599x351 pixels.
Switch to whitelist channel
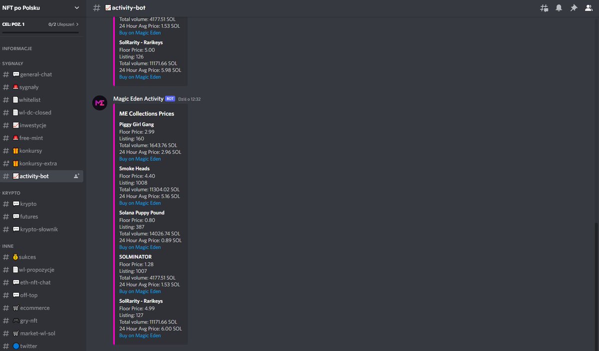(42, 100)
